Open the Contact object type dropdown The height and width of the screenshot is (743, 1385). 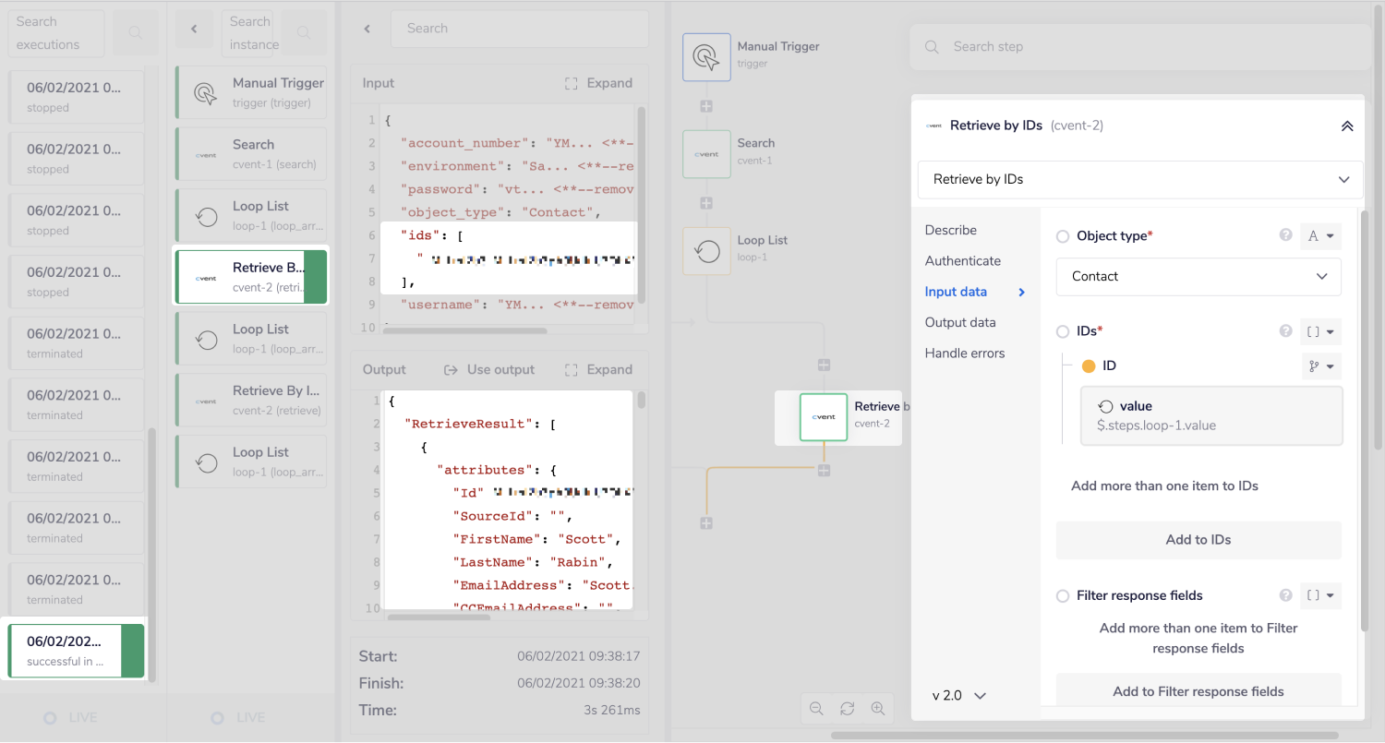(1198, 276)
